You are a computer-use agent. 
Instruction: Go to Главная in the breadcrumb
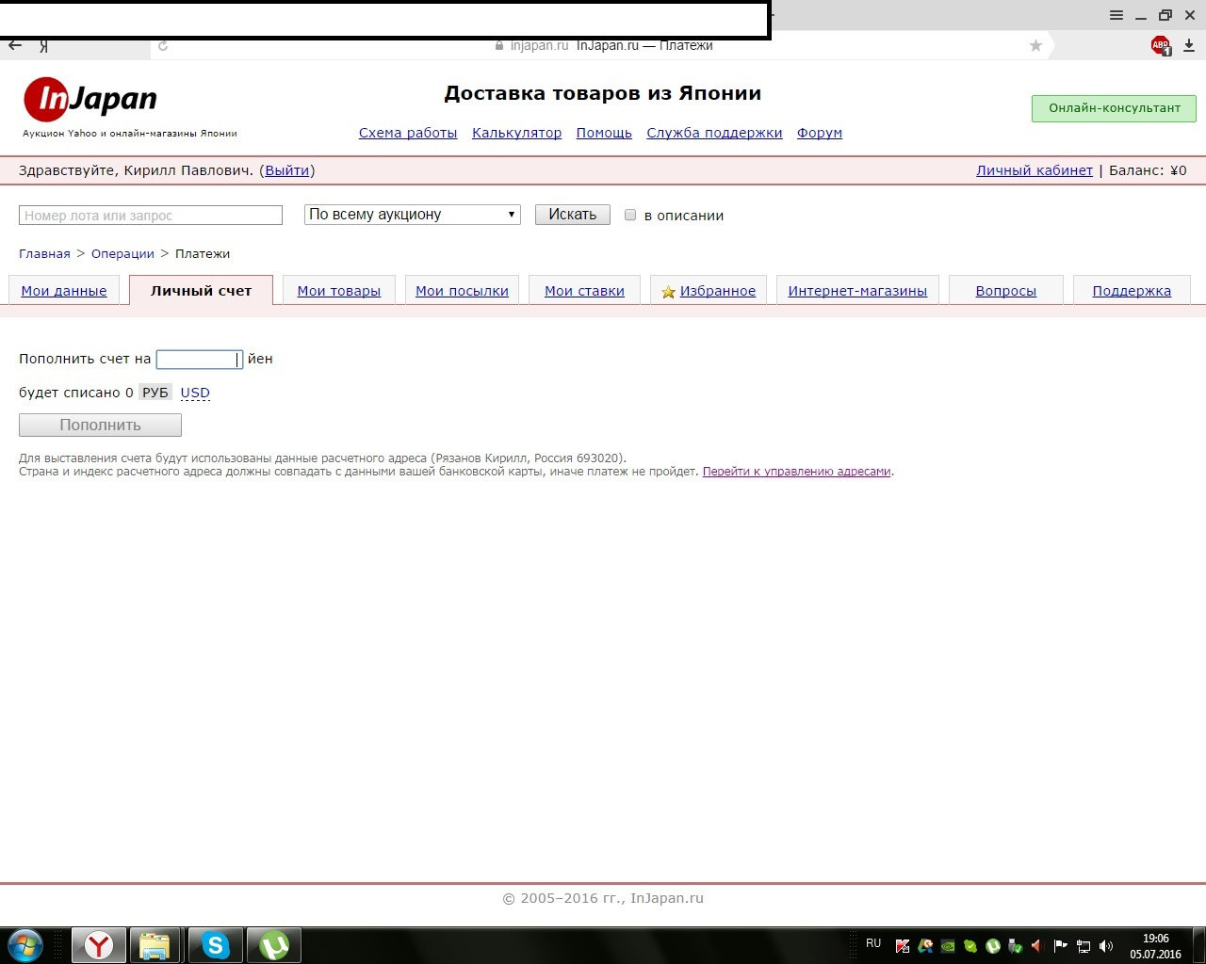44,253
